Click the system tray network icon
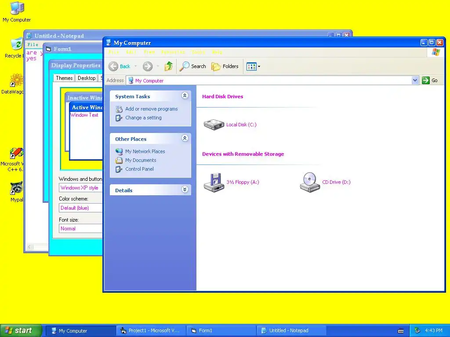Viewport: 450px width, 337px height. pos(417,330)
